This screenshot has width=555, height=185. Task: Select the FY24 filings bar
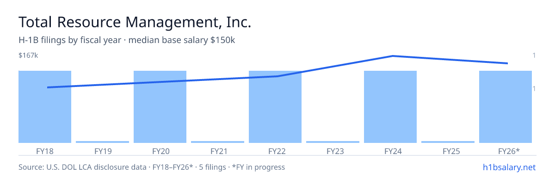(390, 107)
